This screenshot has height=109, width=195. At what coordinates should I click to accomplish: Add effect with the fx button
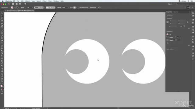(x=168, y=43)
